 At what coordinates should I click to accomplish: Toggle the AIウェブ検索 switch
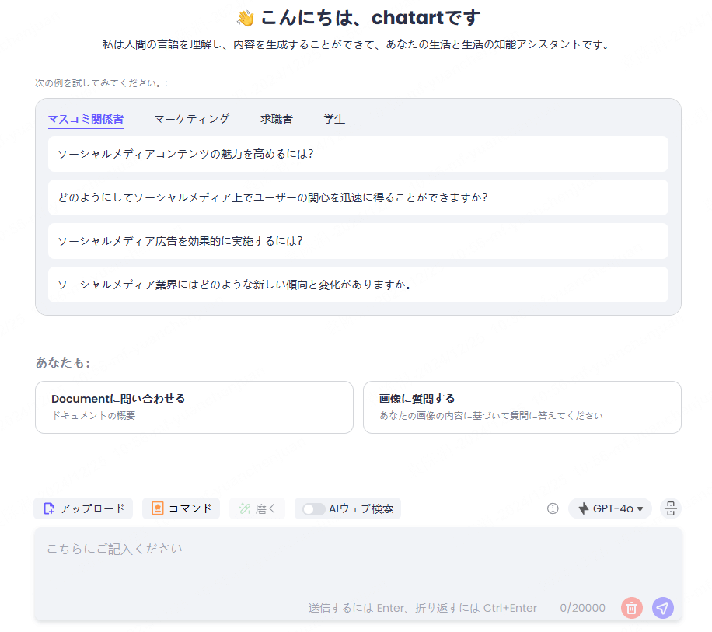coord(313,509)
